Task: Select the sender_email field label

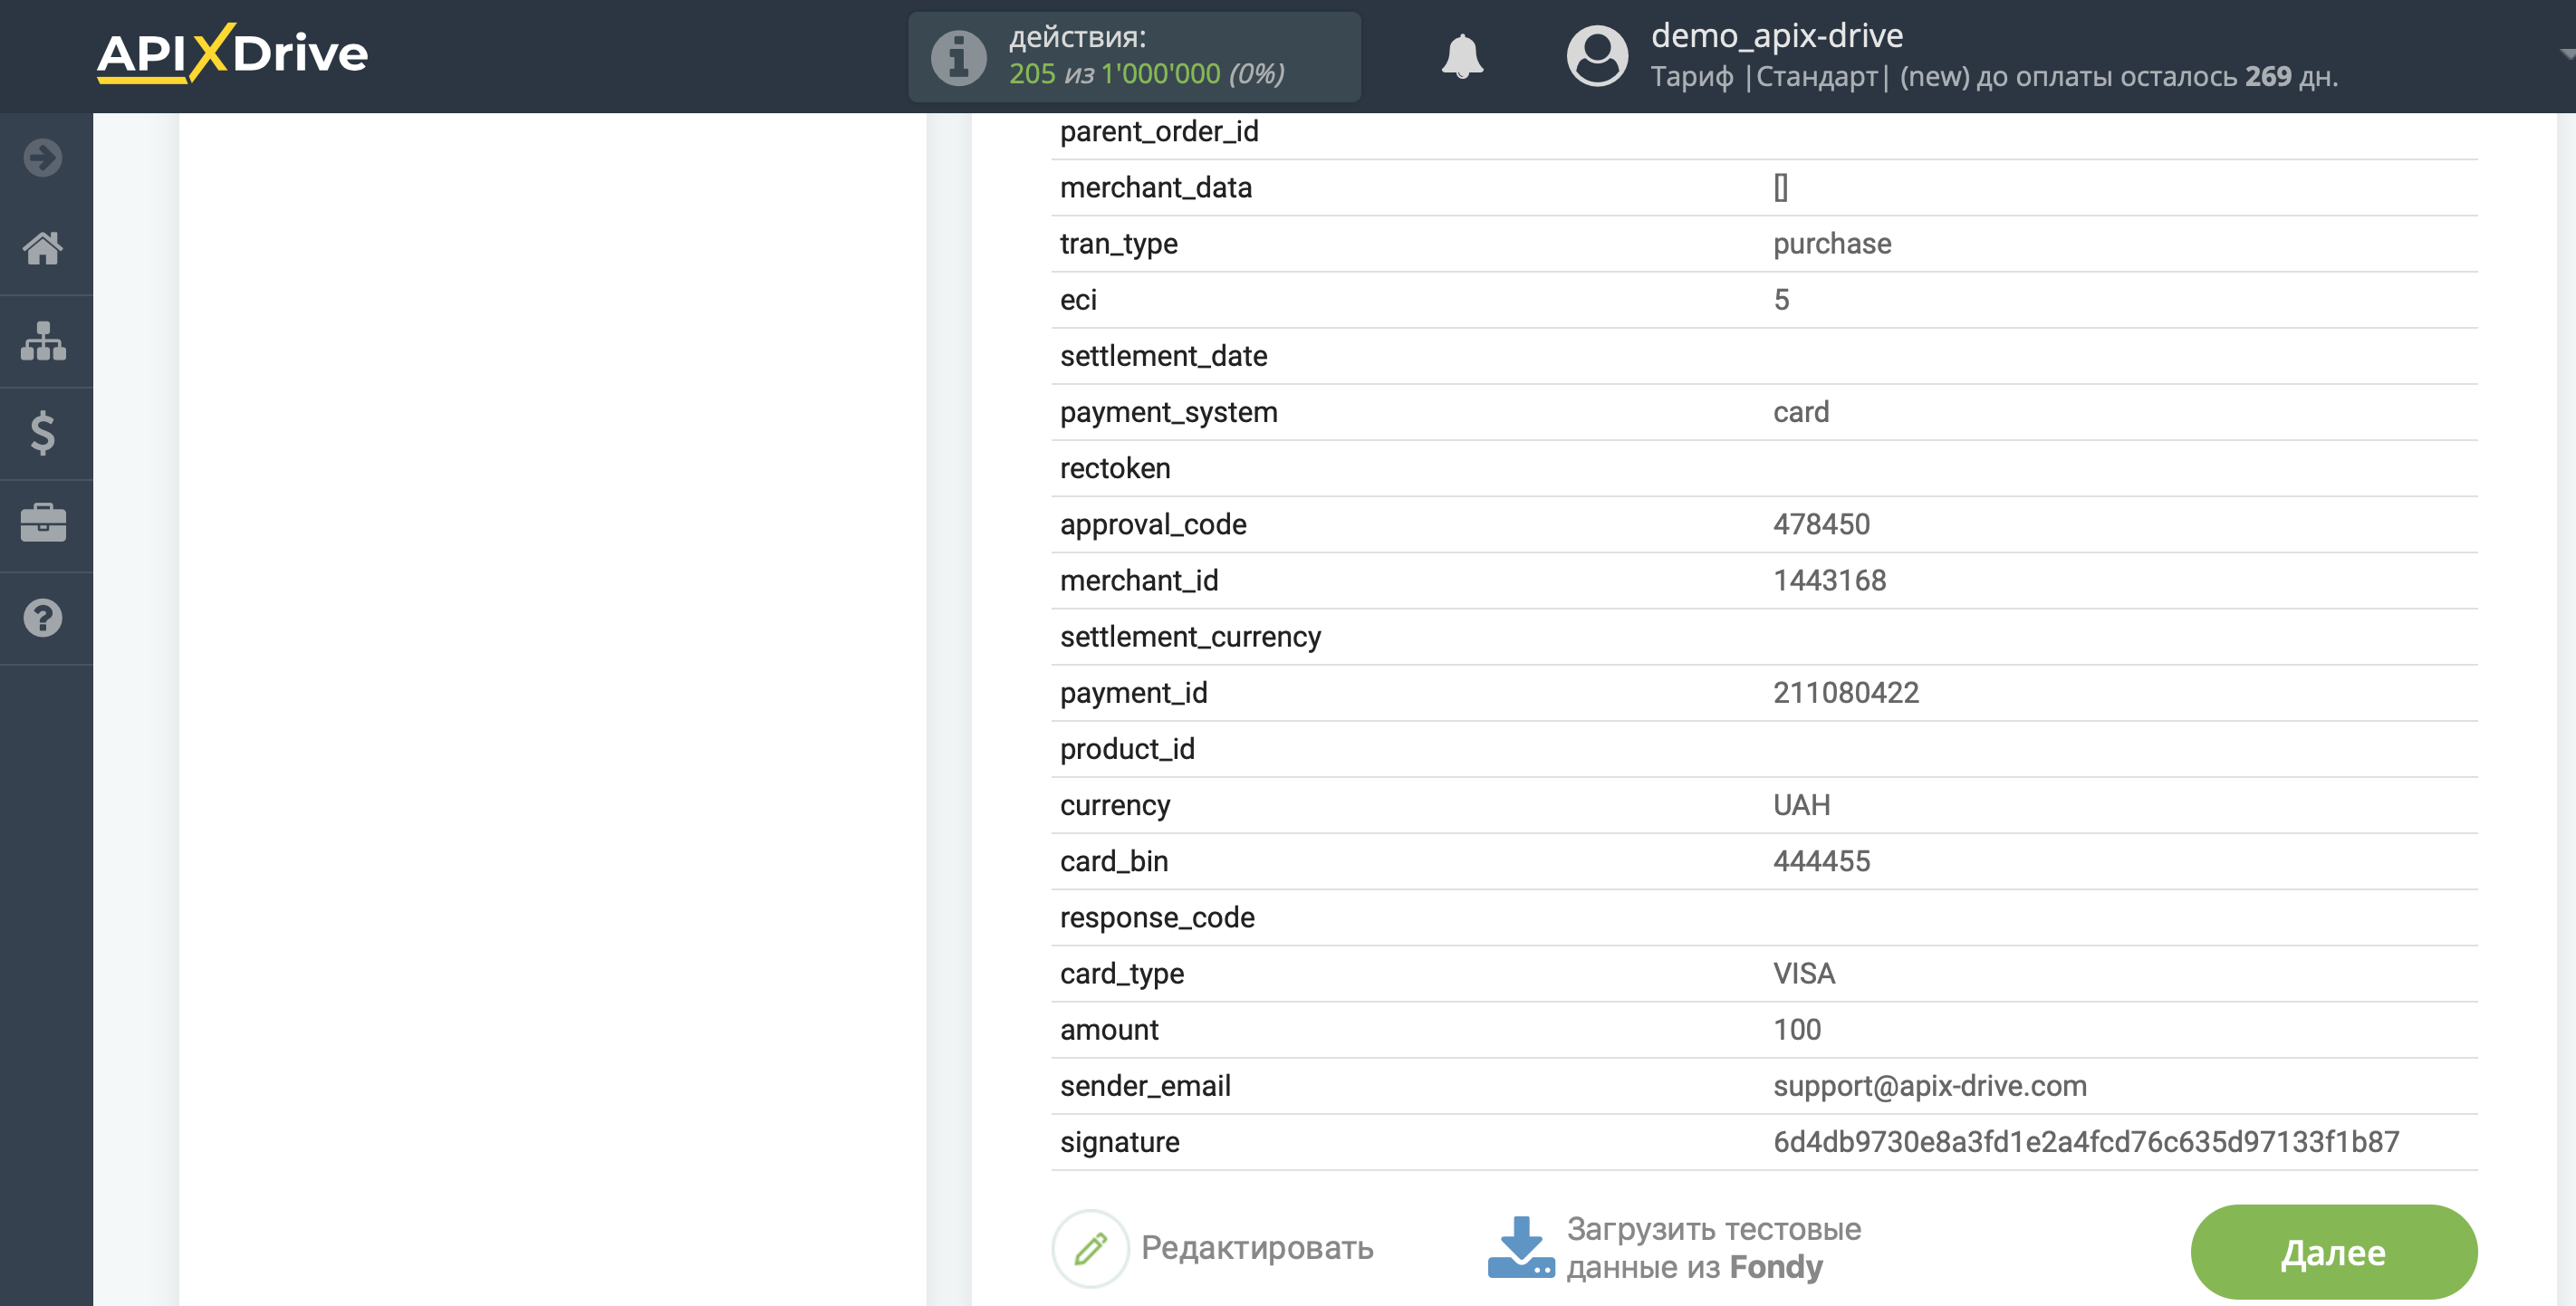Action: click(1145, 1086)
